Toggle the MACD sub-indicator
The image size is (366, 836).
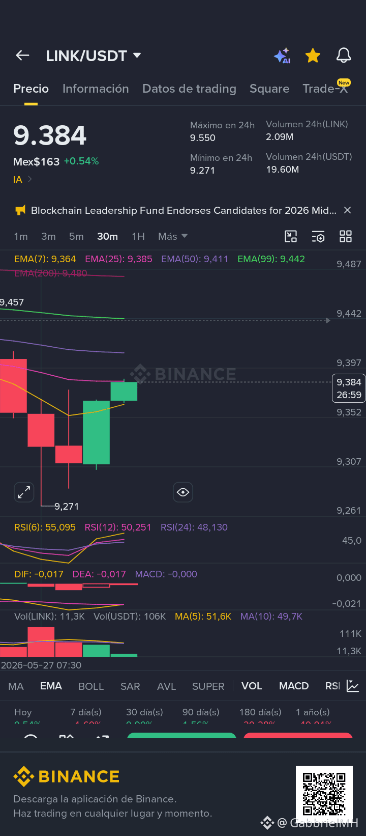point(294,686)
